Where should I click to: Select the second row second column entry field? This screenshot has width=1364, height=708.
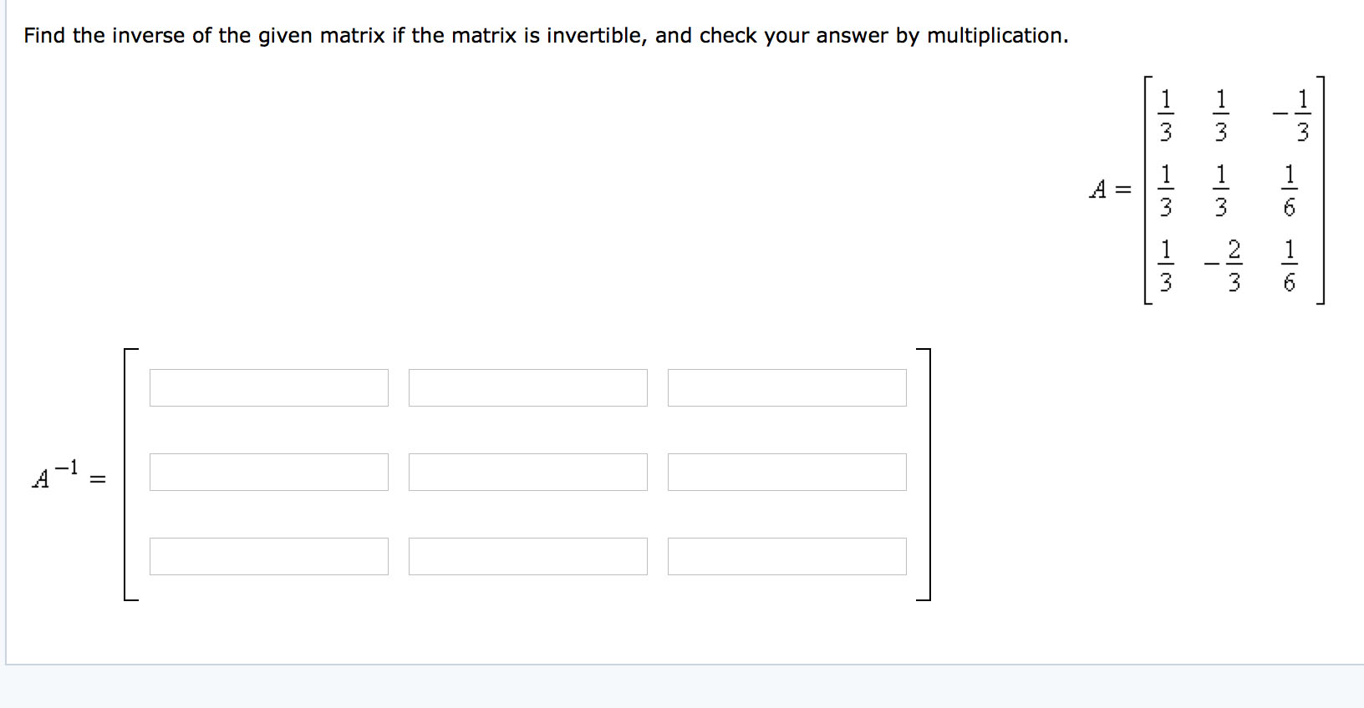528,473
